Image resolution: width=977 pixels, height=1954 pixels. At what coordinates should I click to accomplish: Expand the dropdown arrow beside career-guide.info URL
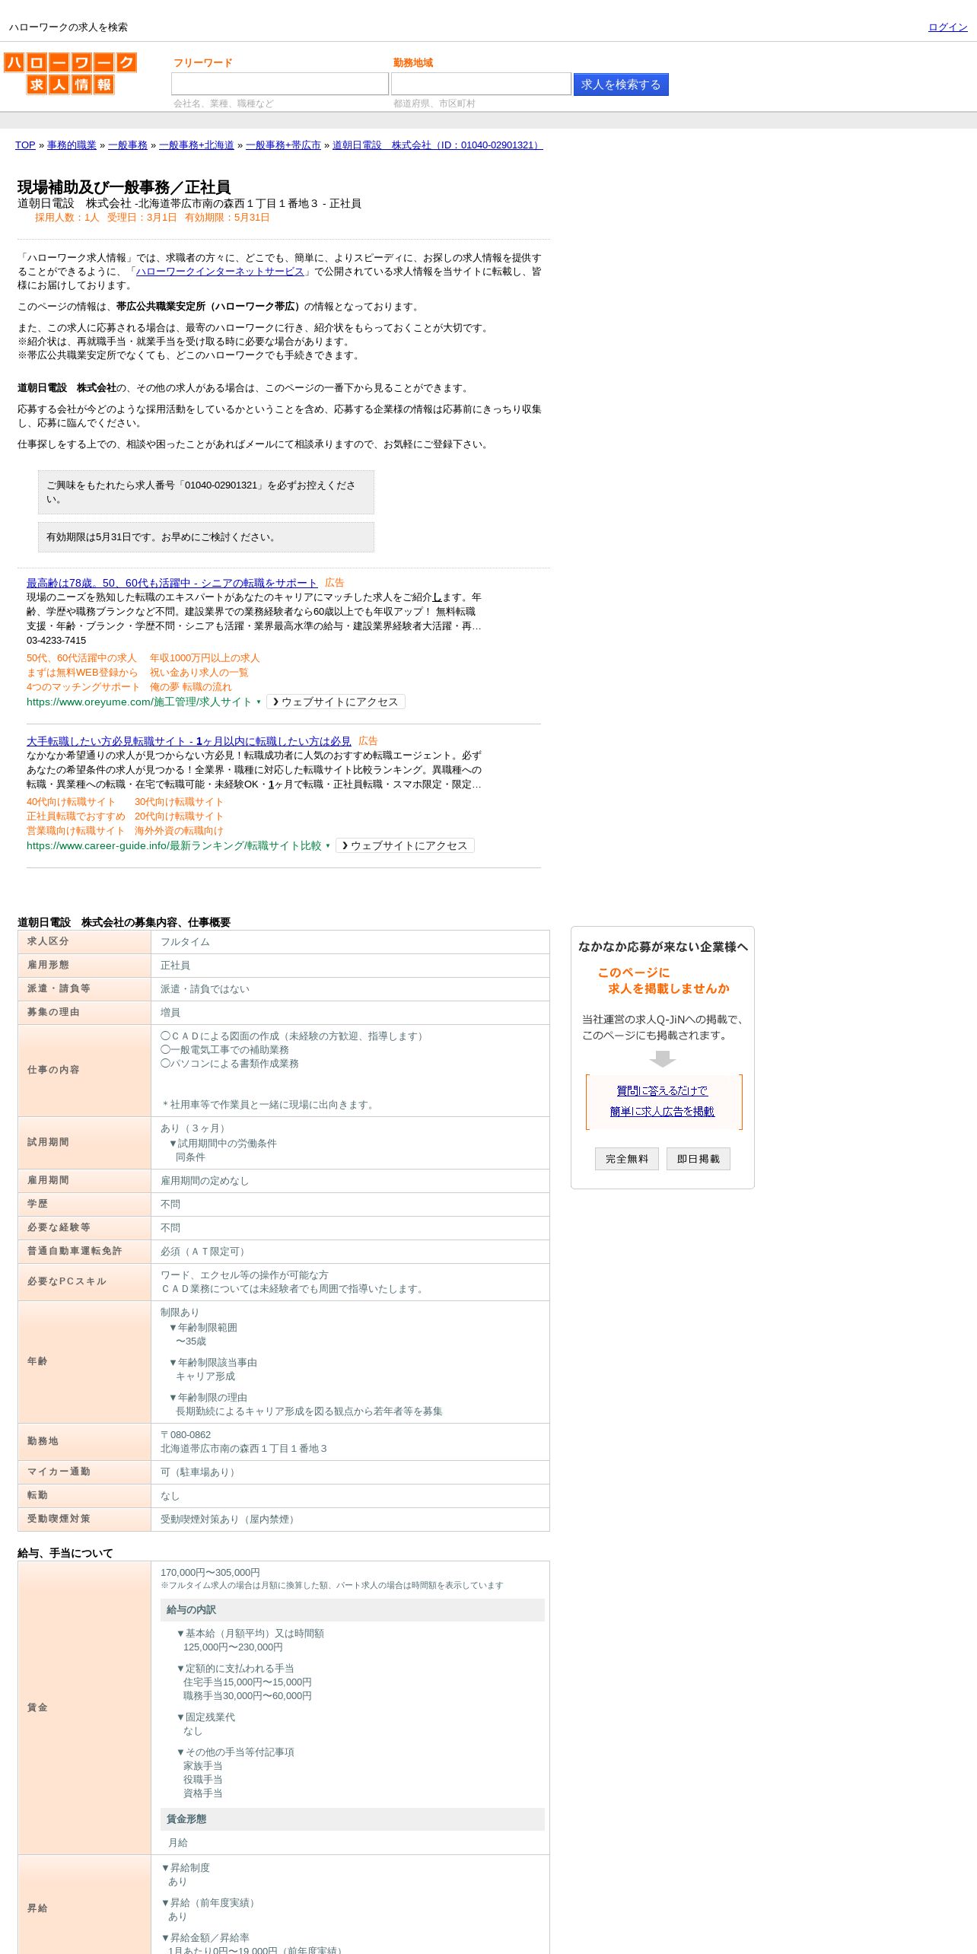pos(328,846)
